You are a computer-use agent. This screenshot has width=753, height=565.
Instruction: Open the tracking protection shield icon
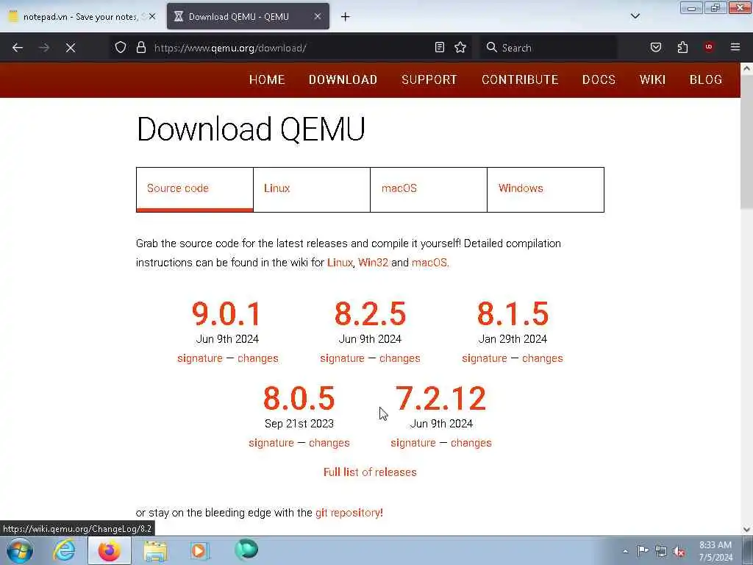coord(121,47)
